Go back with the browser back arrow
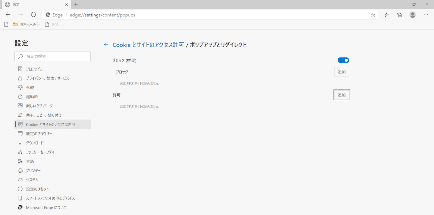Viewport: 434px width, 215px height. click(8, 15)
